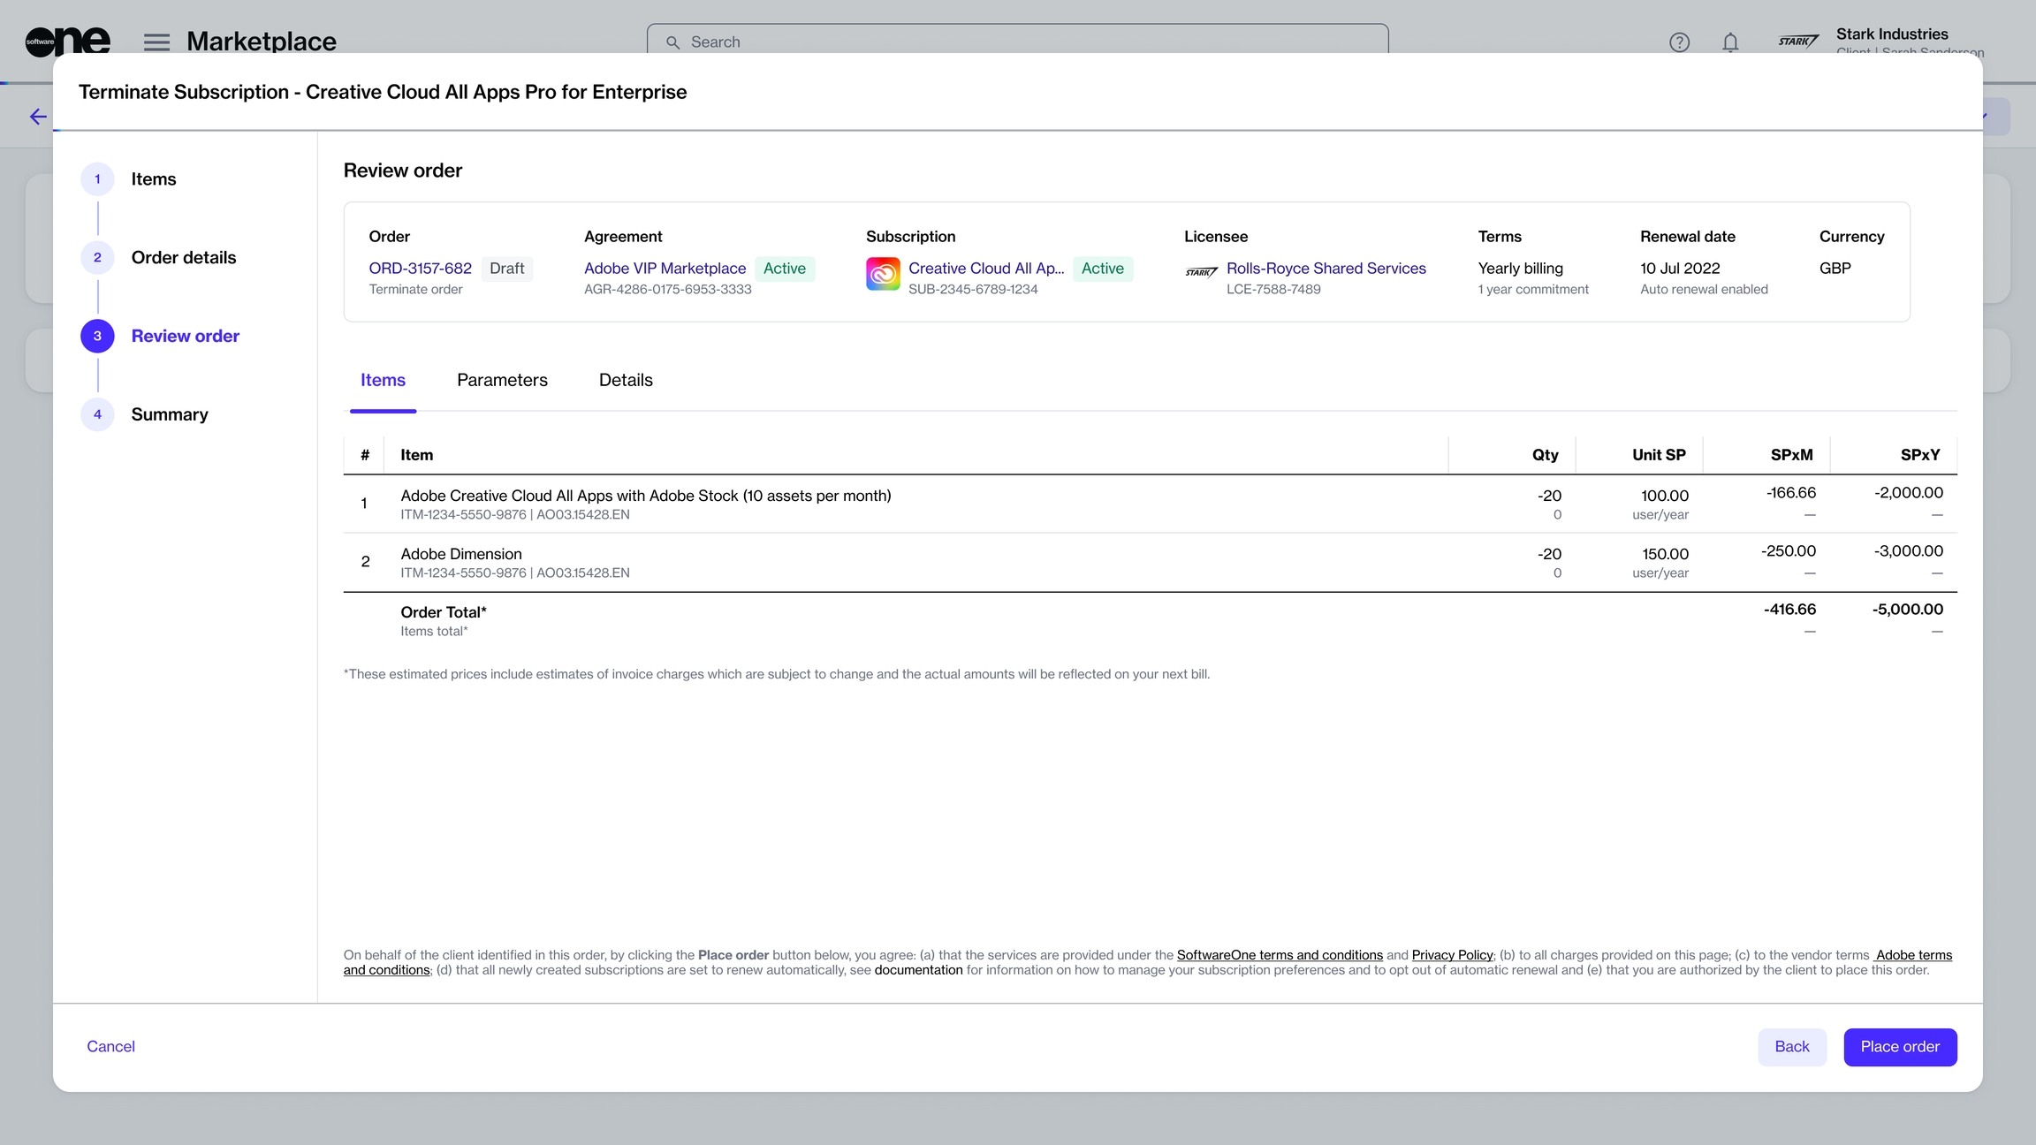Click the Place order button

coord(1899,1047)
